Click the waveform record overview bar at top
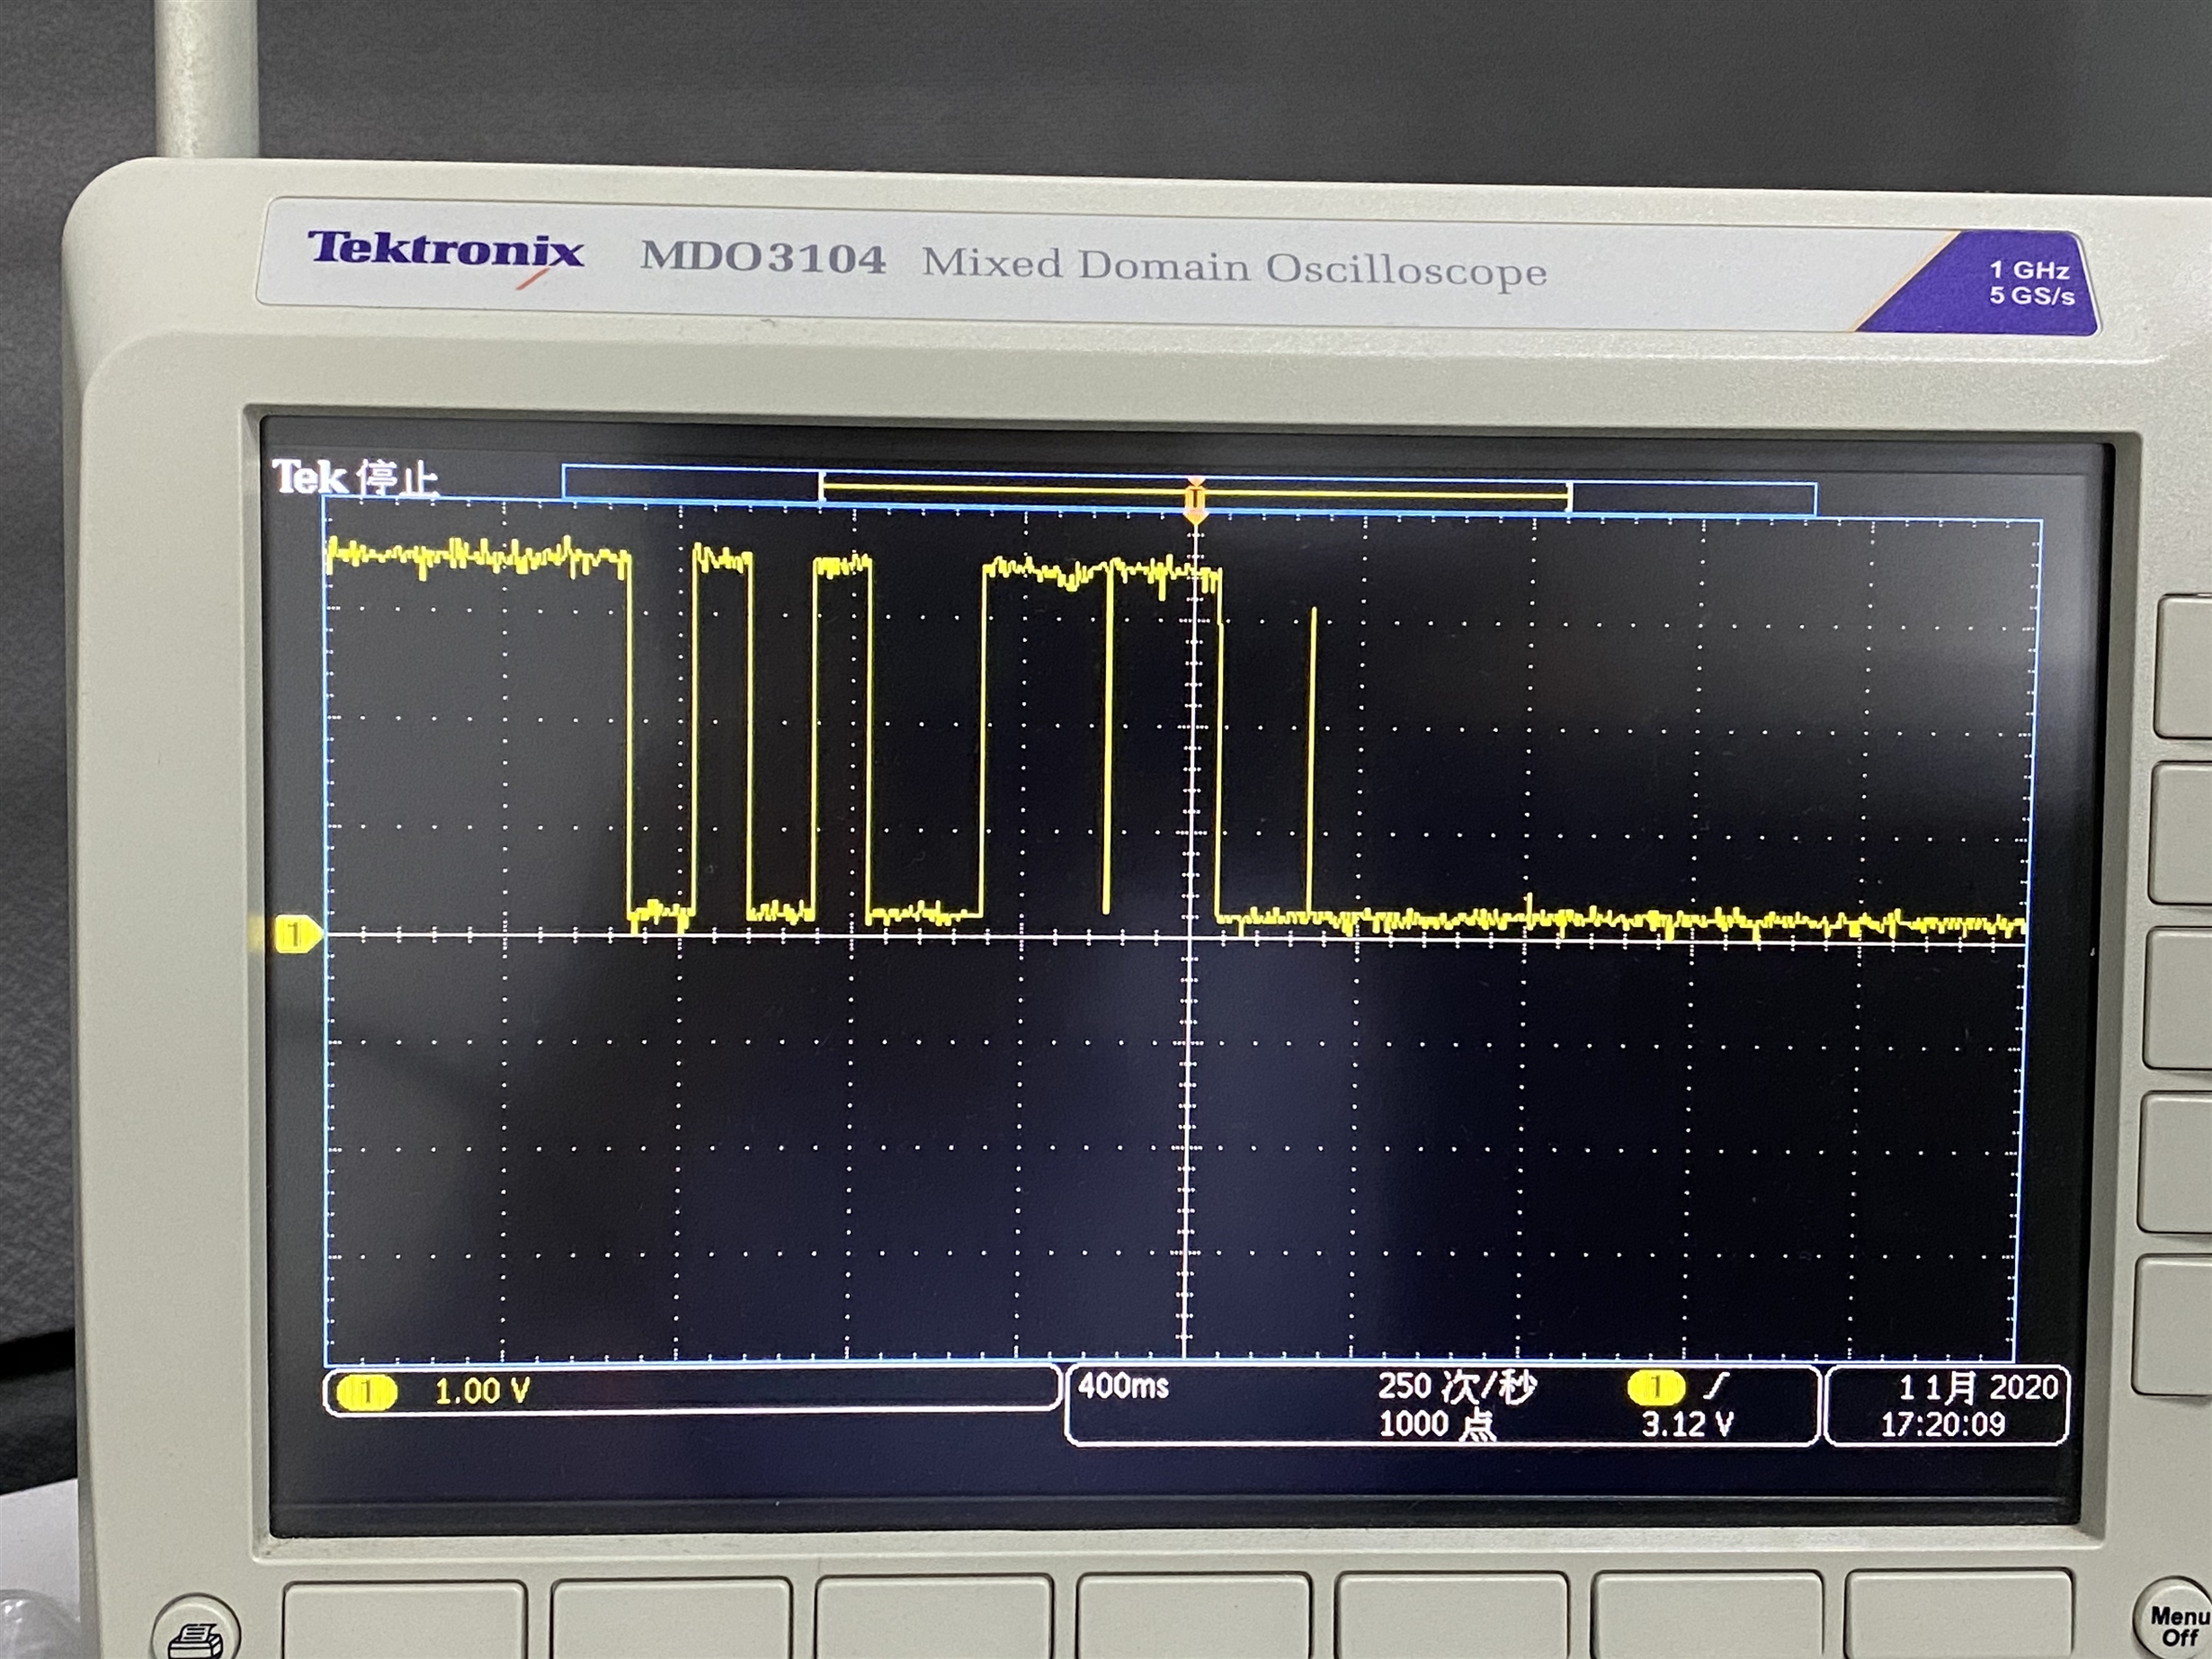Screen dimensions: 2212x1659 [x=1189, y=491]
